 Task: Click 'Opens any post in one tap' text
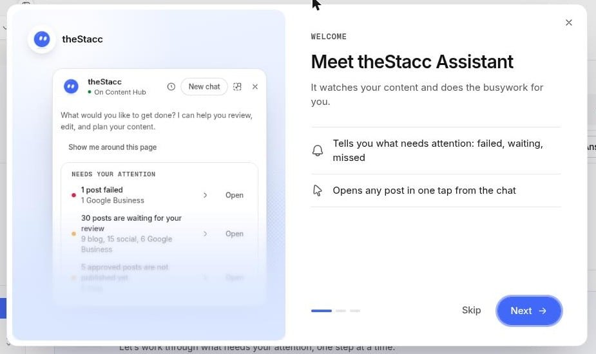424,191
